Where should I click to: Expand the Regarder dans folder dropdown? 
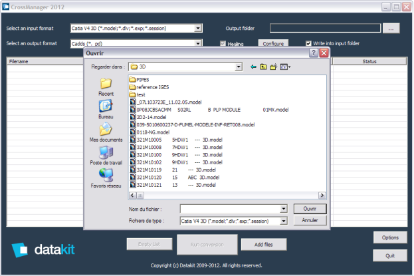(x=239, y=67)
